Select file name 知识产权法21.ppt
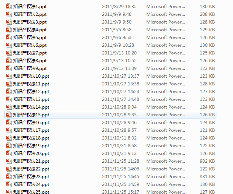This screenshot has width=233, height=194. (31, 161)
